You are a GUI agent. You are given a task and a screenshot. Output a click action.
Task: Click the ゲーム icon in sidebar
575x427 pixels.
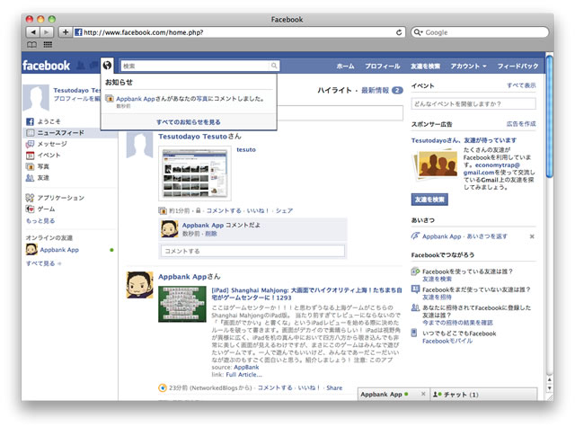tap(30, 209)
